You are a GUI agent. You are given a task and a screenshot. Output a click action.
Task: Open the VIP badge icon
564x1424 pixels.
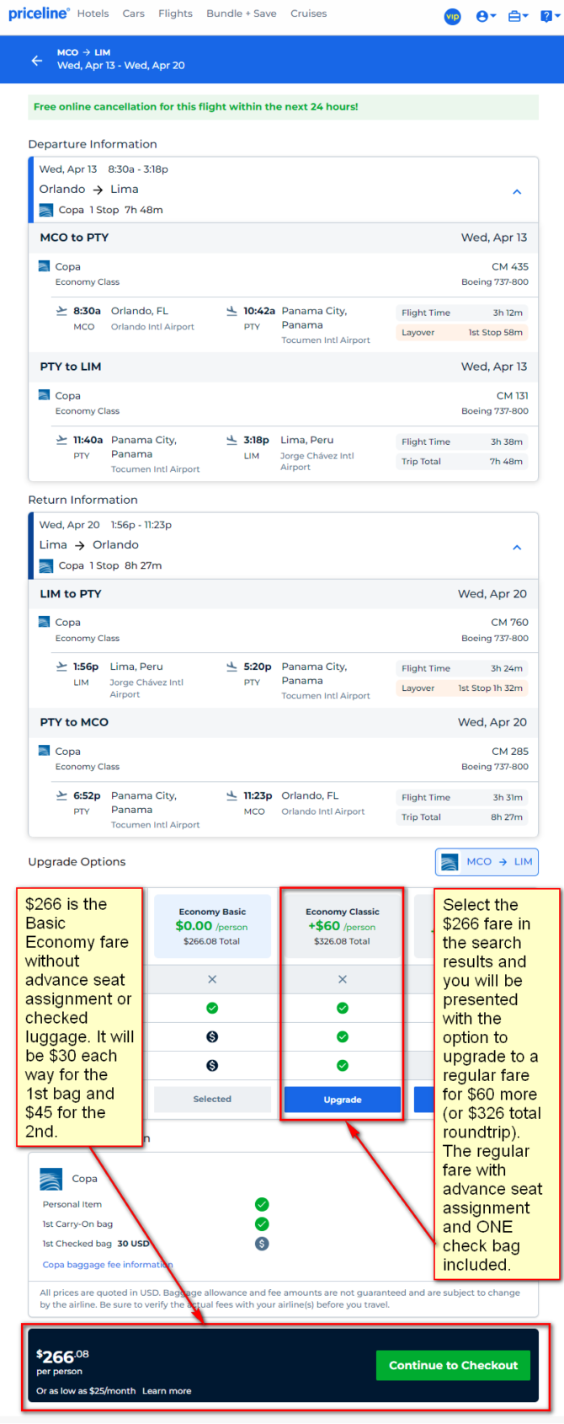[453, 16]
